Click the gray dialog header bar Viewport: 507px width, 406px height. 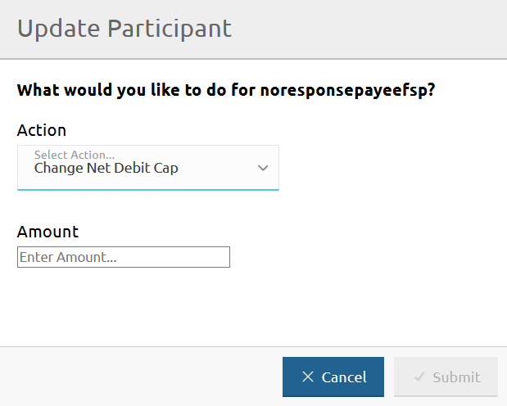point(369,29)
